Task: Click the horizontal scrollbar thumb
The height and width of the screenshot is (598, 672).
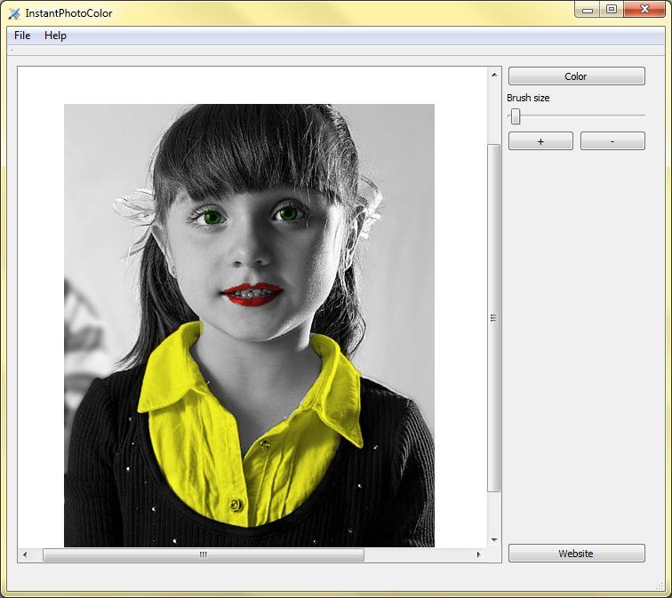Action: tap(204, 554)
